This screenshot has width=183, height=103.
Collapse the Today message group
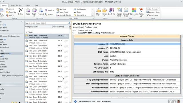click(x=27, y=32)
